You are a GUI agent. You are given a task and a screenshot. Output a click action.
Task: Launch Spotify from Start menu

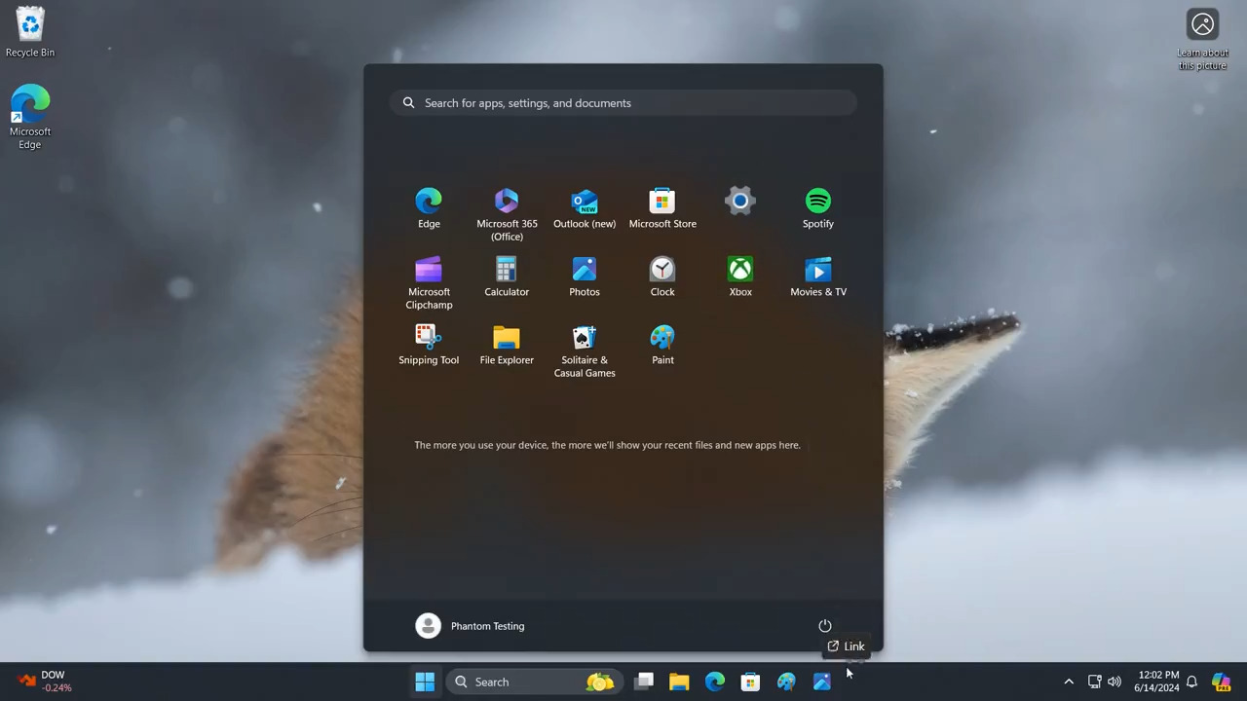tap(818, 209)
